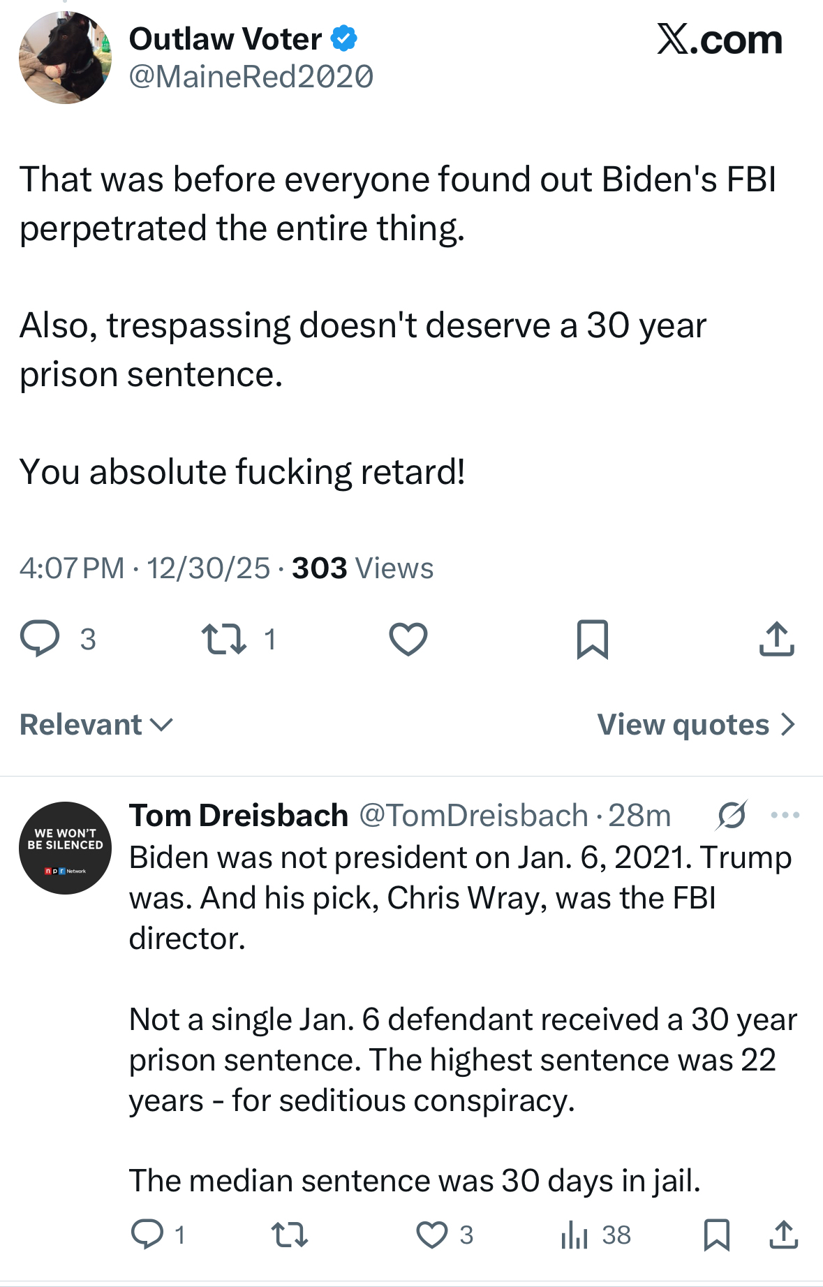This screenshot has height=1287, width=823.
Task: Share Tom Dreisbach's reply
Action: pos(783,1234)
